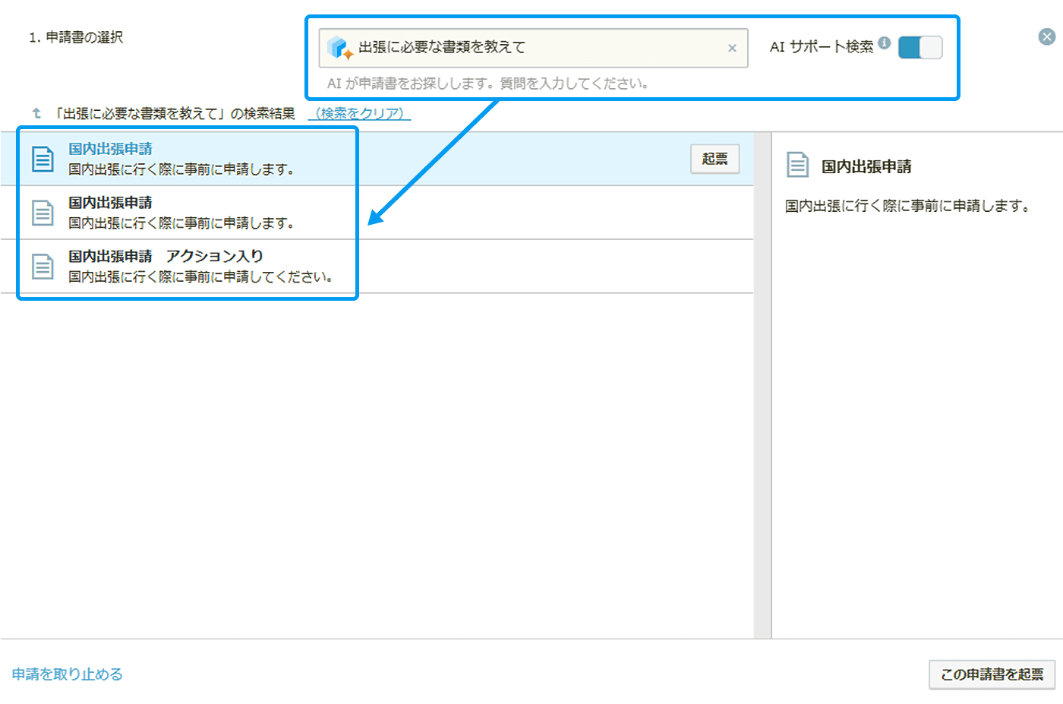The image size is (1063, 704).
Task: Click the この申請書を起票 button
Action: tap(992, 675)
